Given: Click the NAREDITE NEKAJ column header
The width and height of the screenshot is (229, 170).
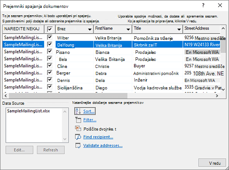Looking at the screenshot, I should coord(23,29).
